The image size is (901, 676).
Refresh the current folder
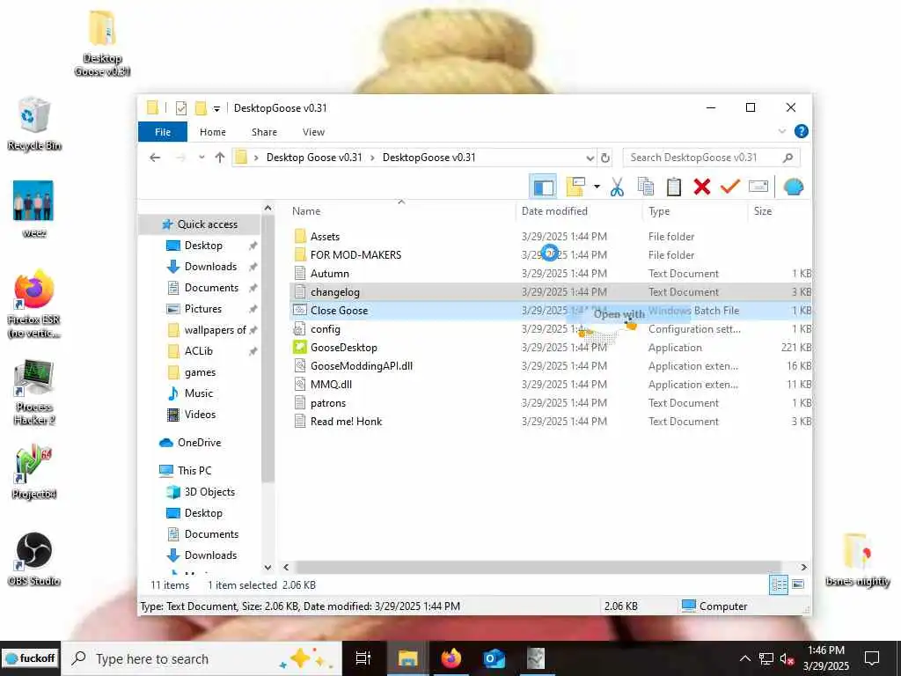coord(605,158)
